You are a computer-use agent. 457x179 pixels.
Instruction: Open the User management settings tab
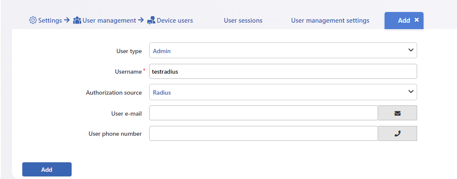(330, 21)
